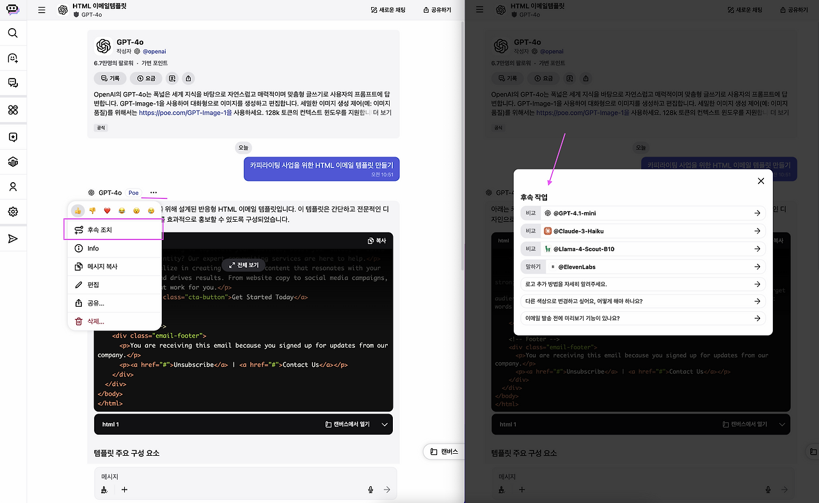
Task: Expand the html 1 chevron in the undimmed chat
Action: 385,424
